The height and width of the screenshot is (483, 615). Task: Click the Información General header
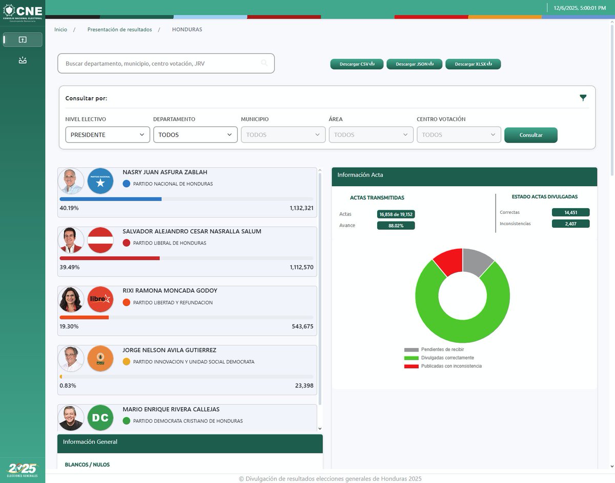[190, 444]
